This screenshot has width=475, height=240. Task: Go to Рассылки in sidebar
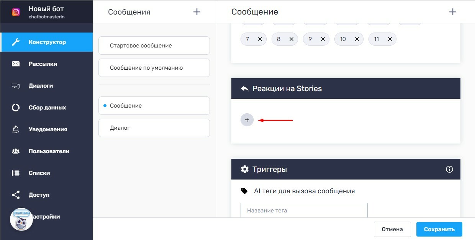[43, 64]
